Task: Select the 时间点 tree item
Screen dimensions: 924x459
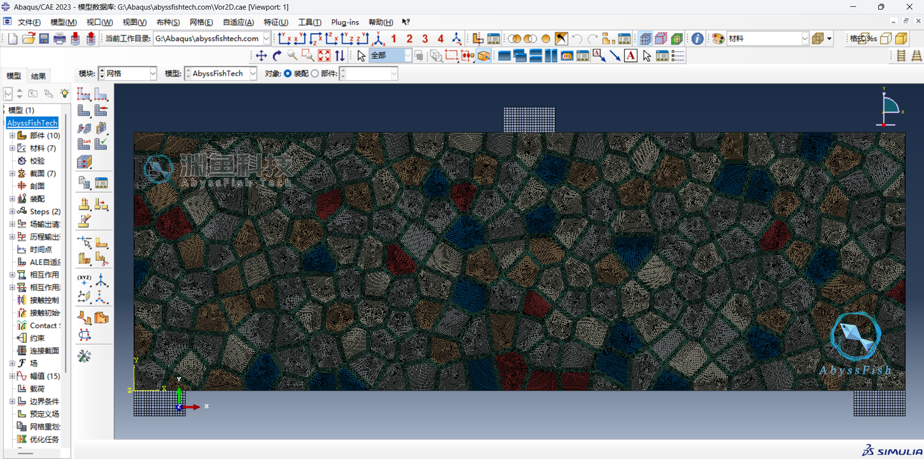Action: pyautogui.click(x=41, y=250)
